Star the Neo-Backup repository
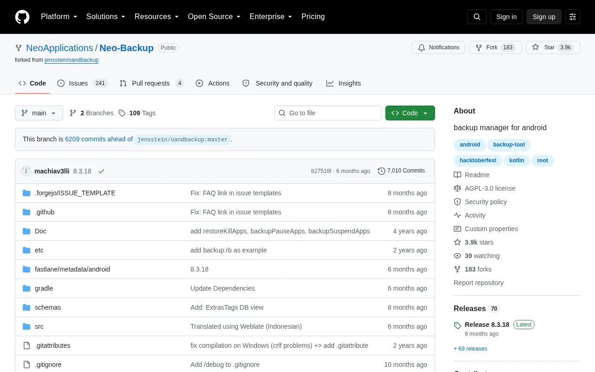The width and height of the screenshot is (595, 372). pos(553,47)
